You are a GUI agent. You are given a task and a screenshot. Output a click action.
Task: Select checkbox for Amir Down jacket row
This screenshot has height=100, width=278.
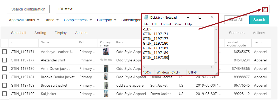coord(4,69)
